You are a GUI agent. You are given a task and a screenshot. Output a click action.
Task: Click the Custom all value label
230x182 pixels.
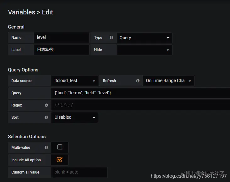tap(25, 172)
